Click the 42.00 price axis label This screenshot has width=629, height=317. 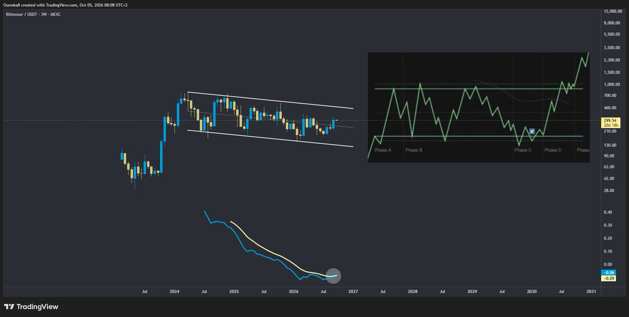pyautogui.click(x=610, y=178)
